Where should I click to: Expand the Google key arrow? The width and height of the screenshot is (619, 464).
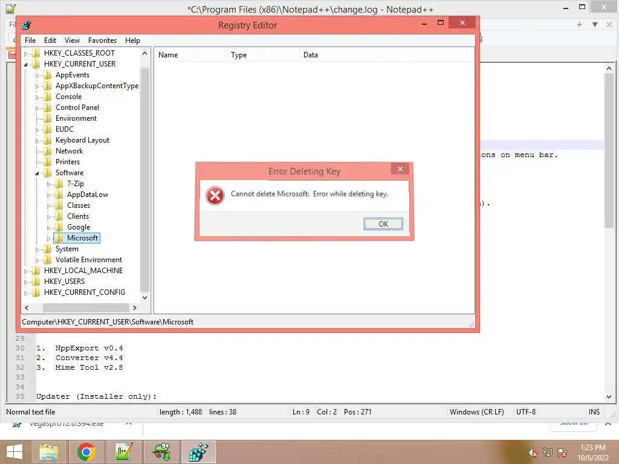pos(48,227)
